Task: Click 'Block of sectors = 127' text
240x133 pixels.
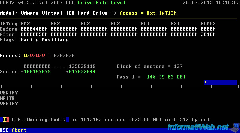Action: pyautogui.click(x=150, y=66)
